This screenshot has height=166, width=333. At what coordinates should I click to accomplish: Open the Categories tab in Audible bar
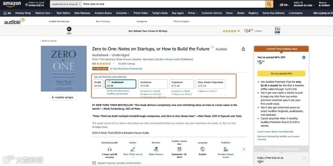tap(142, 22)
